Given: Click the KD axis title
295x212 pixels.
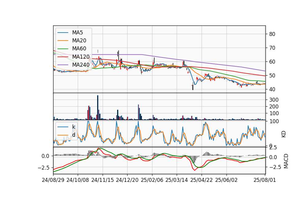Looking at the screenshot, I should pyautogui.click(x=284, y=134).
